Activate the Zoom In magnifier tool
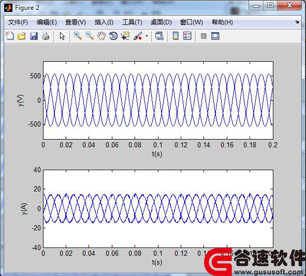The width and height of the screenshot is (306, 276). tap(78, 36)
